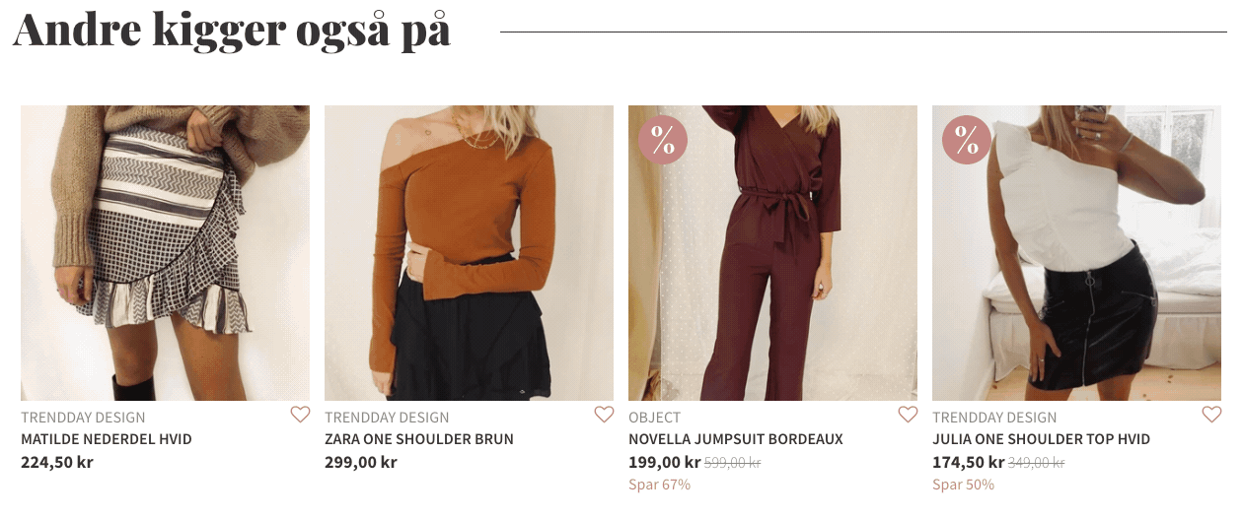
Task: Click the OBJECT brand name
Action: 654,418
